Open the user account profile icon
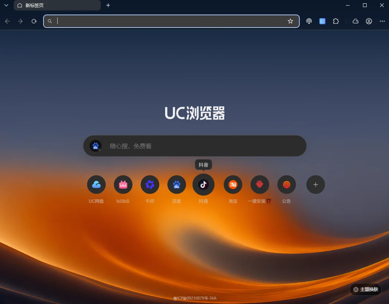This screenshot has height=304, width=389. (x=369, y=21)
